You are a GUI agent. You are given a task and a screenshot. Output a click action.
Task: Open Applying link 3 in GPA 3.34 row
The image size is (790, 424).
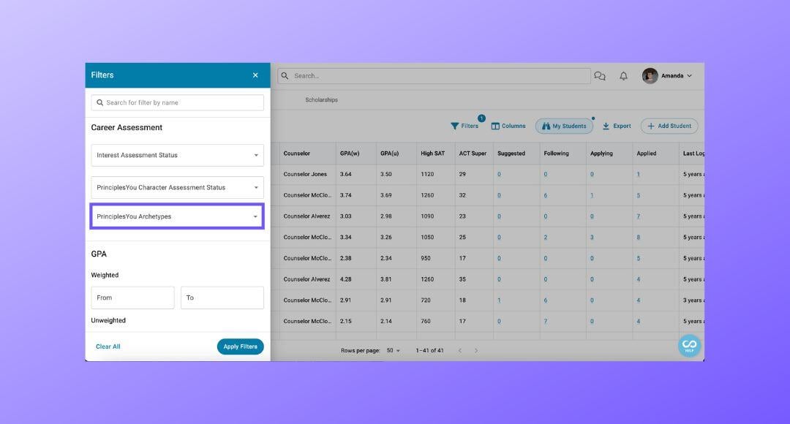tap(592, 237)
